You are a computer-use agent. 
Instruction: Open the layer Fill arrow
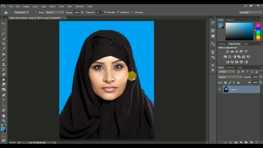pyautogui.click(x=261, y=82)
